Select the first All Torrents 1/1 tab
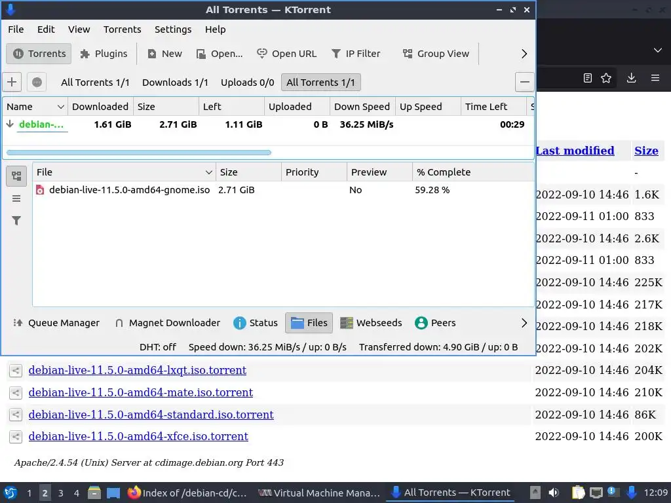This screenshot has height=503, width=671. [x=95, y=82]
